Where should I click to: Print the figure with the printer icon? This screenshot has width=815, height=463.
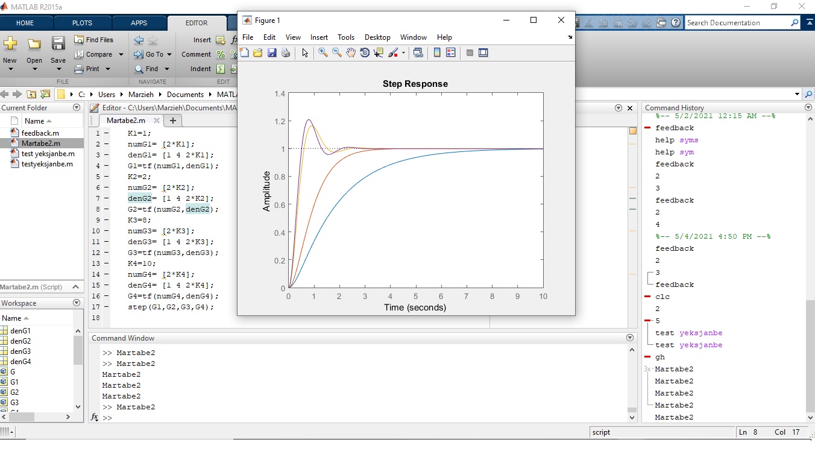(286, 53)
